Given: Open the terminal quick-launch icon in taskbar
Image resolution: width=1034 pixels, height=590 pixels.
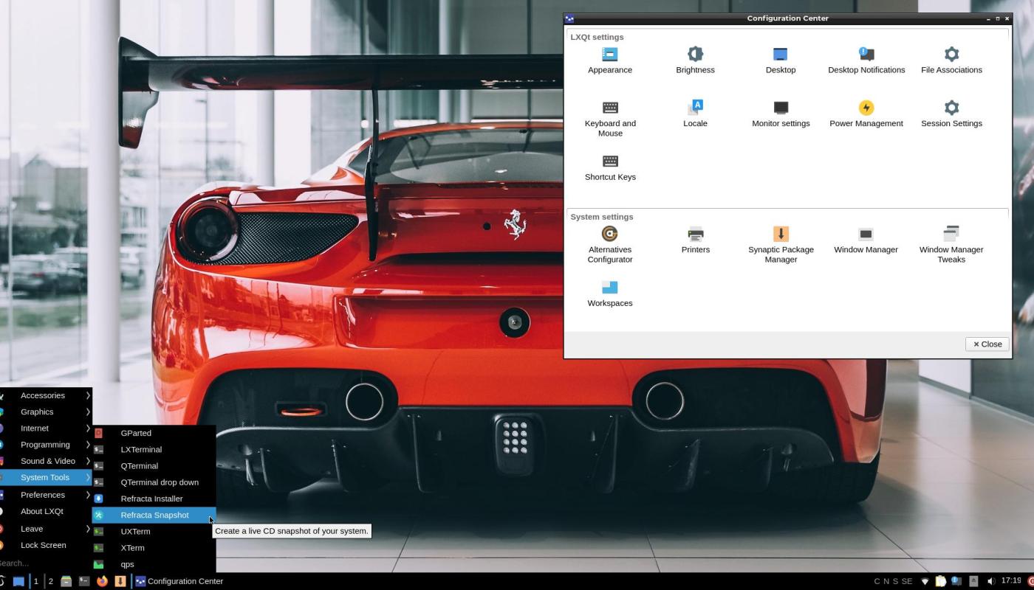Looking at the screenshot, I should click(84, 581).
